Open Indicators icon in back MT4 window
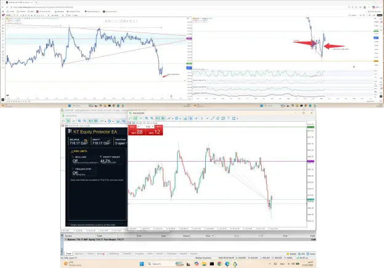Screen dimensions: 384x268 (x=102, y=120)
